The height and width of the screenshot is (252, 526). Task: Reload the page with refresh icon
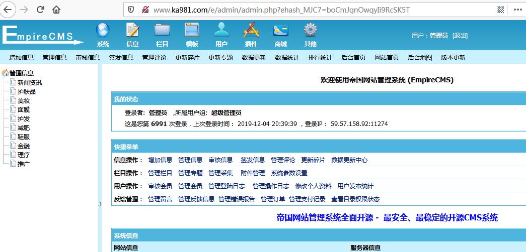point(40,10)
